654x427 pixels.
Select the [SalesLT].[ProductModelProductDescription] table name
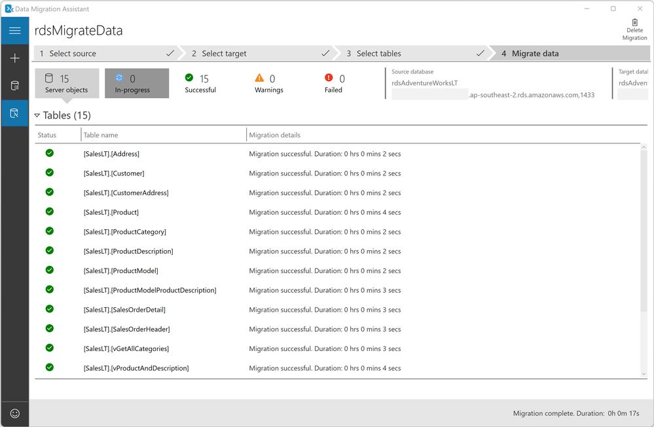[150, 290]
